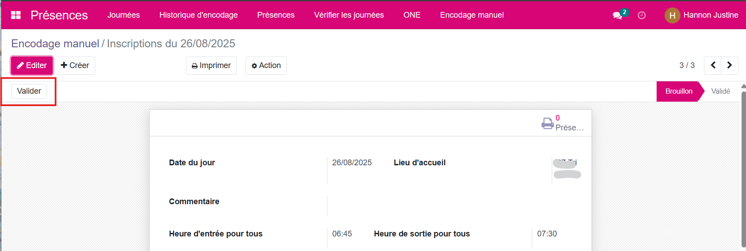This screenshot has height=251, width=746.
Task: Open the ONE menu
Action: pyautogui.click(x=411, y=15)
